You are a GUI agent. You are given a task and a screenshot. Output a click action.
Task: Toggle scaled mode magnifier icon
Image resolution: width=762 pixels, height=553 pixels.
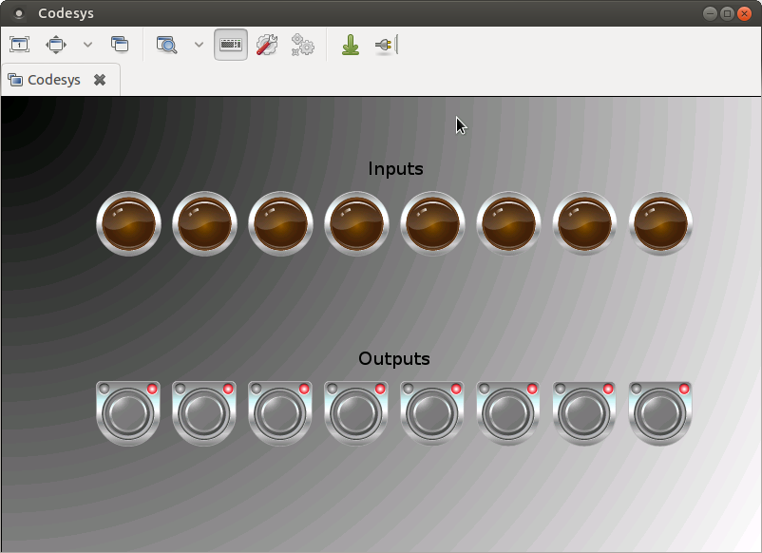167,45
